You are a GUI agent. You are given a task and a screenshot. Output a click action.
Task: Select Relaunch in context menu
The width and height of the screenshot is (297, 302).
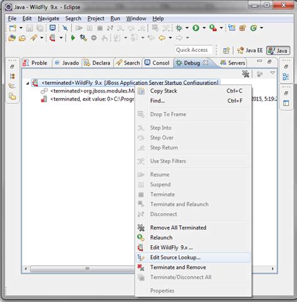[193, 238]
